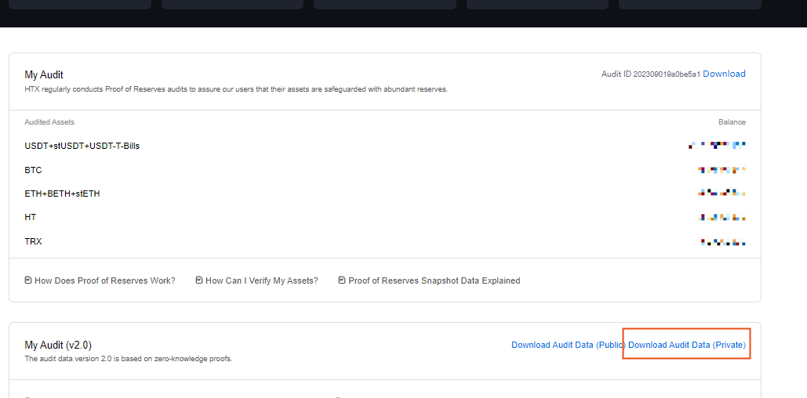
Task: Click document icon beside How Can I Verify My Assets
Action: pos(199,280)
